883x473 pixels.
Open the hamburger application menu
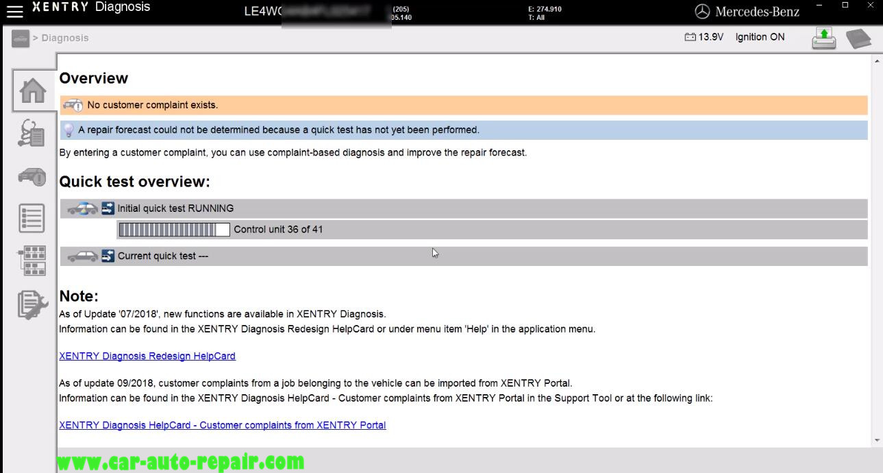click(x=15, y=10)
